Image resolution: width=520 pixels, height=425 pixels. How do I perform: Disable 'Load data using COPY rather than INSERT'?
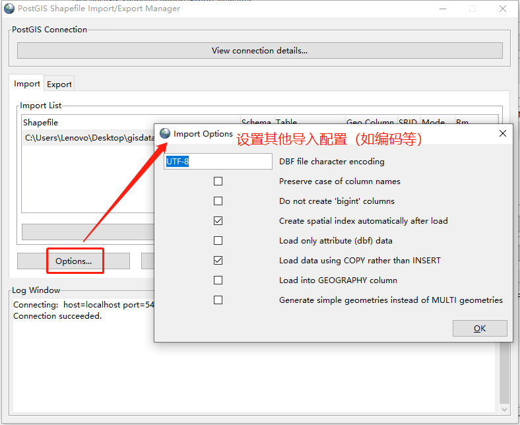tap(218, 260)
